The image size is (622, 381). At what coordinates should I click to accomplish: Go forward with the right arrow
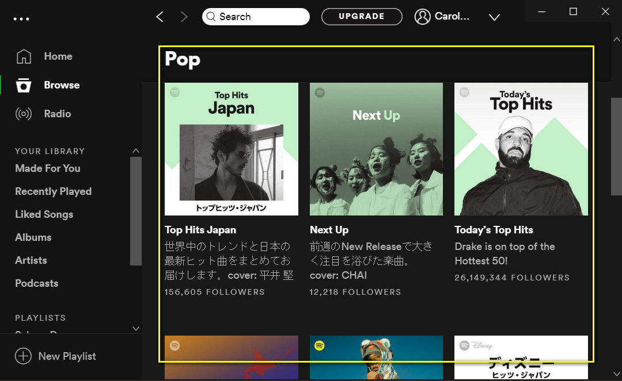click(x=184, y=17)
